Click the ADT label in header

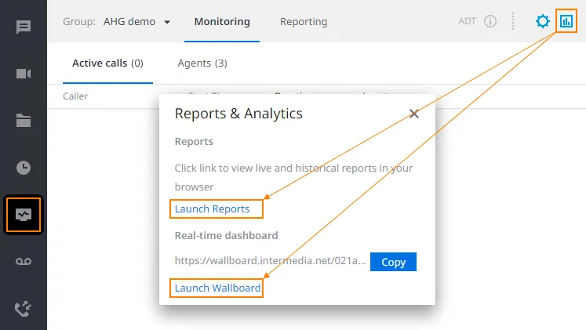tap(468, 21)
